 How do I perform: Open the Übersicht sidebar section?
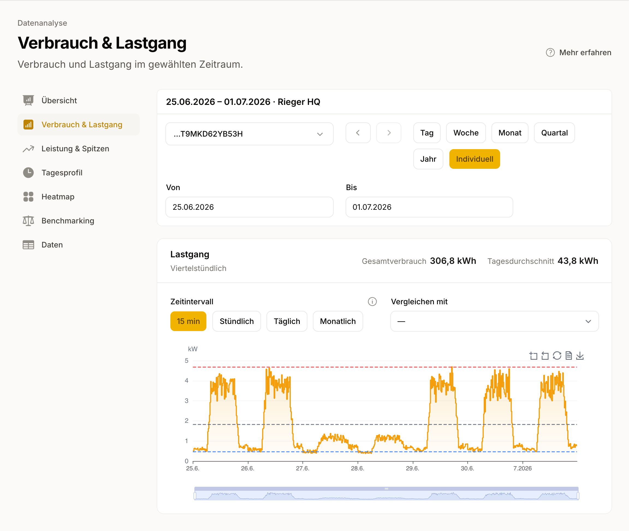click(79, 101)
